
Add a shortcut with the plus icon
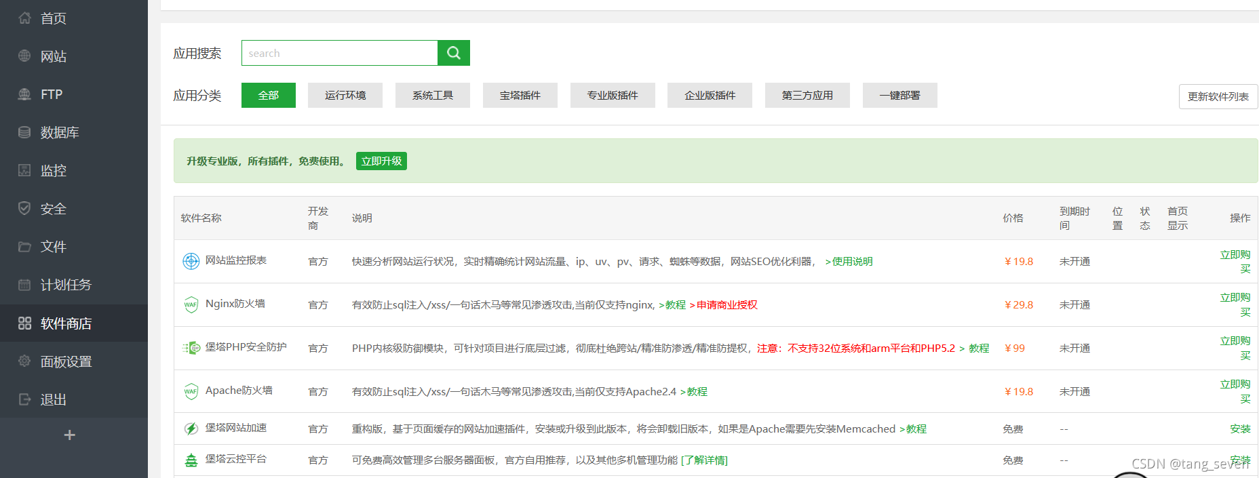pos(69,435)
